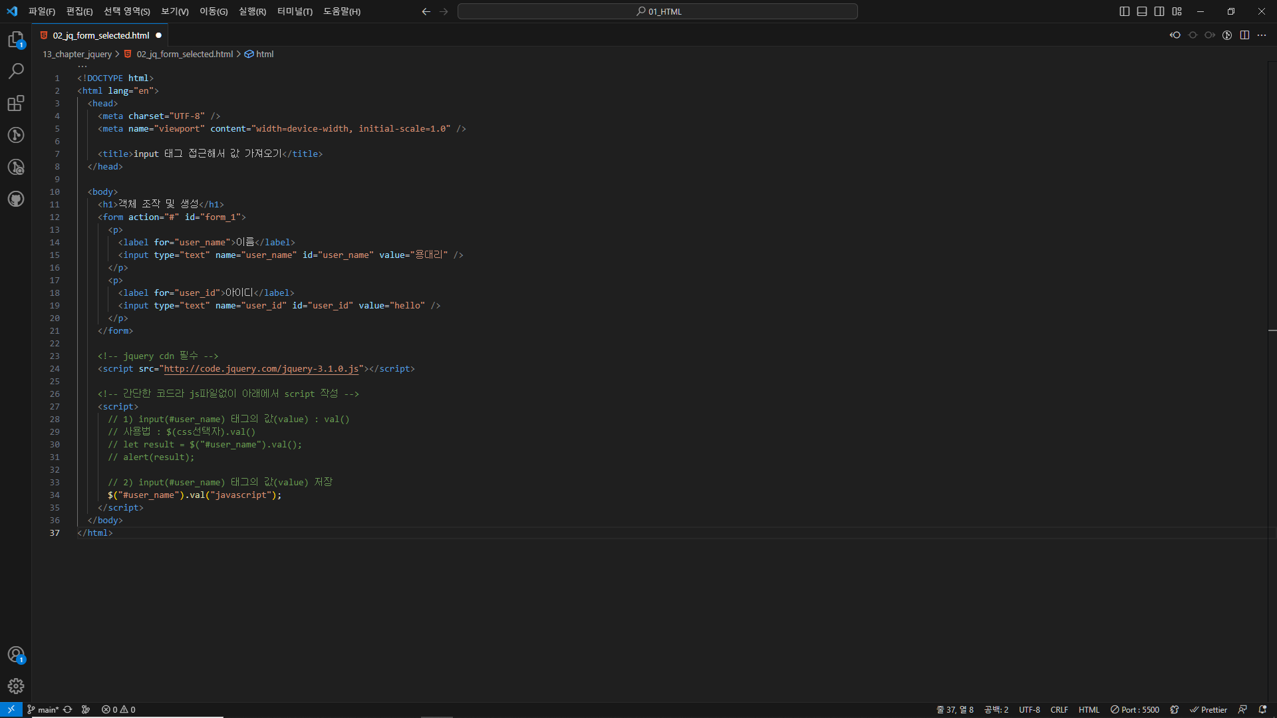This screenshot has width=1277, height=718.
Task: Expand the 13_chapter_jquery breadcrumb
Action: click(77, 55)
